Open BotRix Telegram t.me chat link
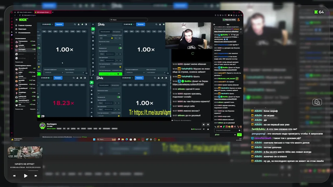333x187 pixels. [x=225, y=42]
